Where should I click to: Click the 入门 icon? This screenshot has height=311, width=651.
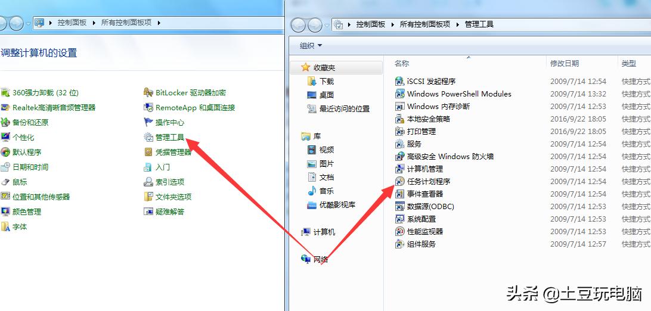tap(148, 167)
